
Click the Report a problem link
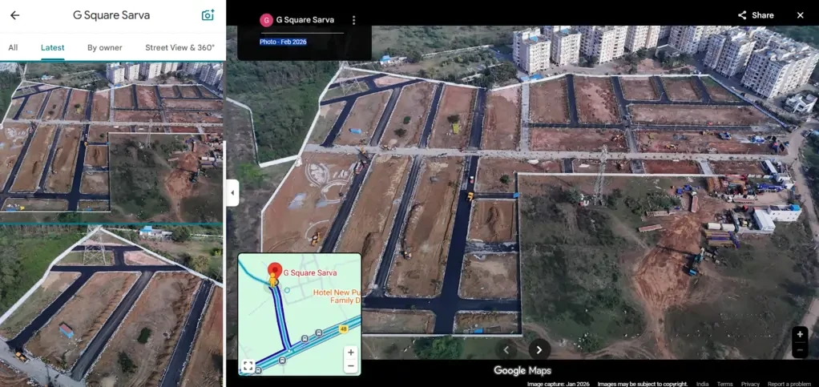(x=789, y=384)
